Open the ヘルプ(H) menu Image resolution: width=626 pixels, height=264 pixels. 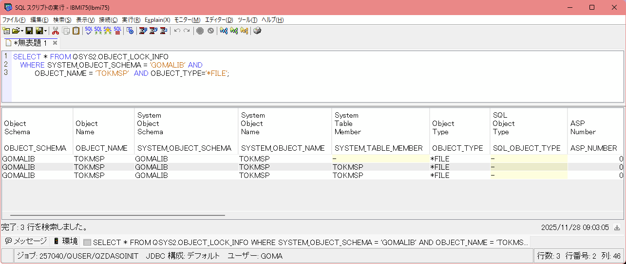pyautogui.click(x=273, y=20)
